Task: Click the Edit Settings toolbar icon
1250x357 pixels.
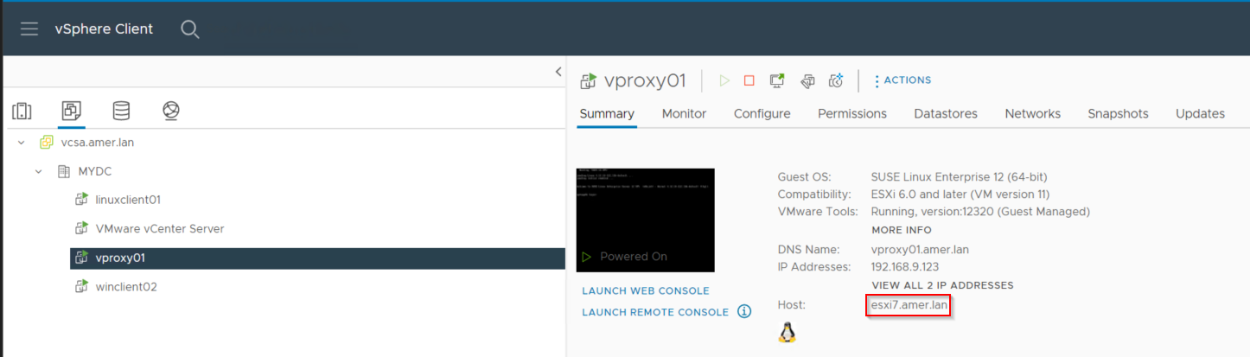Action: pyautogui.click(x=807, y=80)
